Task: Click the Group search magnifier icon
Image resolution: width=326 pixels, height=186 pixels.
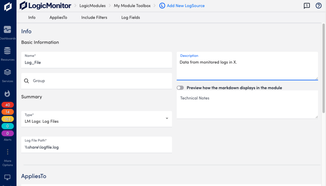Action: (x=26, y=81)
